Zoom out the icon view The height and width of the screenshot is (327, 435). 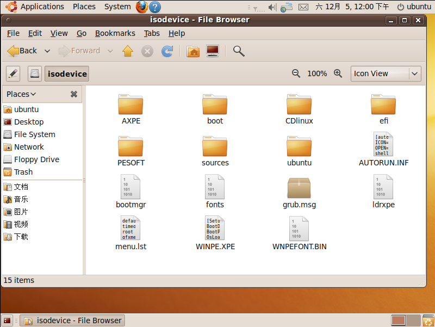(x=296, y=73)
